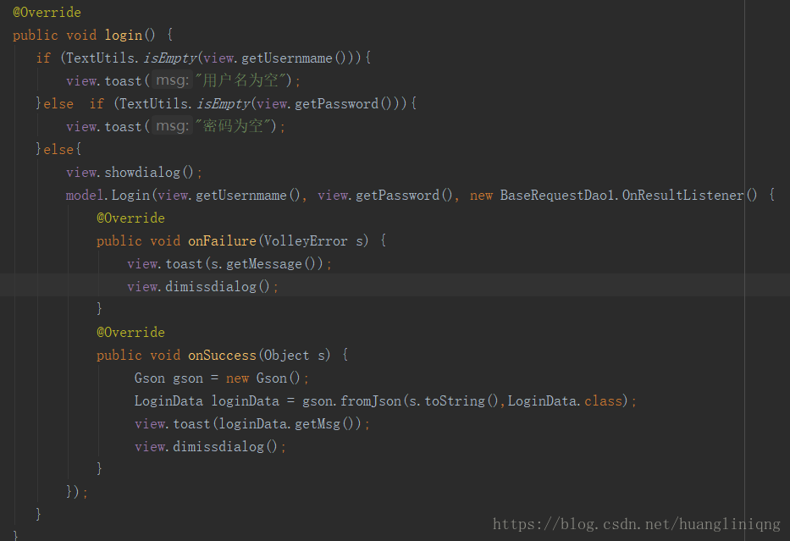Click the view.showdialog() call
The image size is (790, 541).
130,172
